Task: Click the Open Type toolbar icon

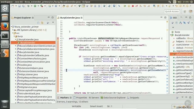Action: [x=64, y=6]
